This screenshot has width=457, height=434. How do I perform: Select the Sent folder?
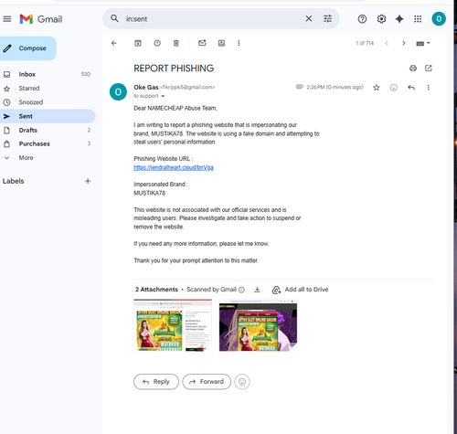(x=48, y=116)
